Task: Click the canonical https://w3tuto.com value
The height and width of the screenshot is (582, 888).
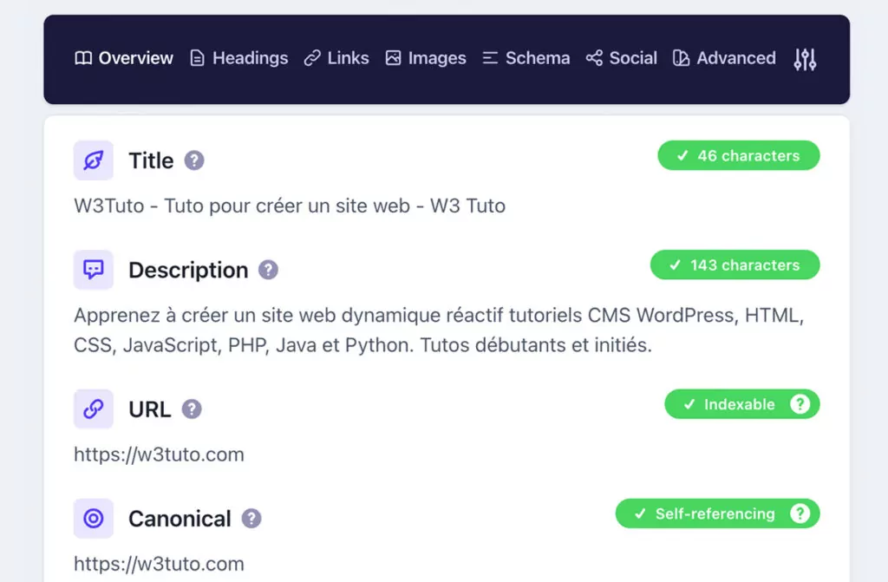Action: (160, 564)
